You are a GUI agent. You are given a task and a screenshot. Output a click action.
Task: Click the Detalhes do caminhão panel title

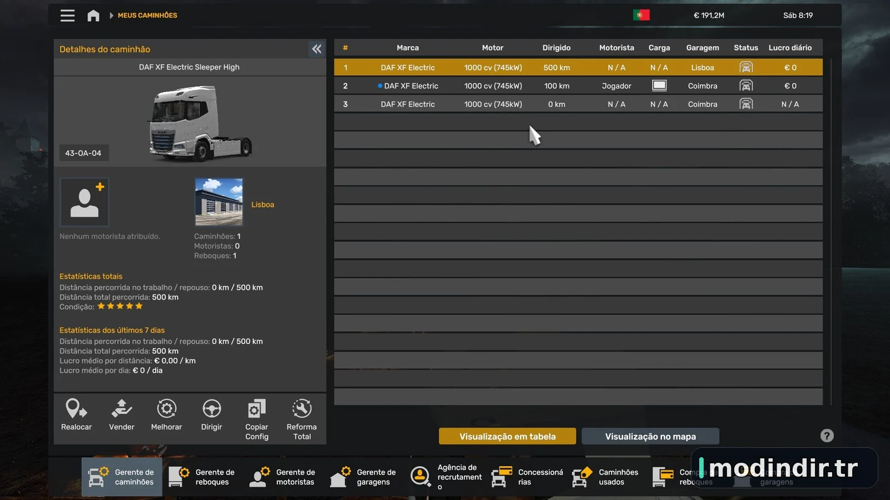tap(105, 49)
